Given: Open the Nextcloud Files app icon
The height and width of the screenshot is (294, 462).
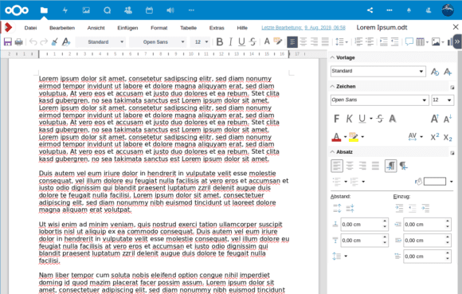Looking at the screenshot, I should [x=44, y=10].
